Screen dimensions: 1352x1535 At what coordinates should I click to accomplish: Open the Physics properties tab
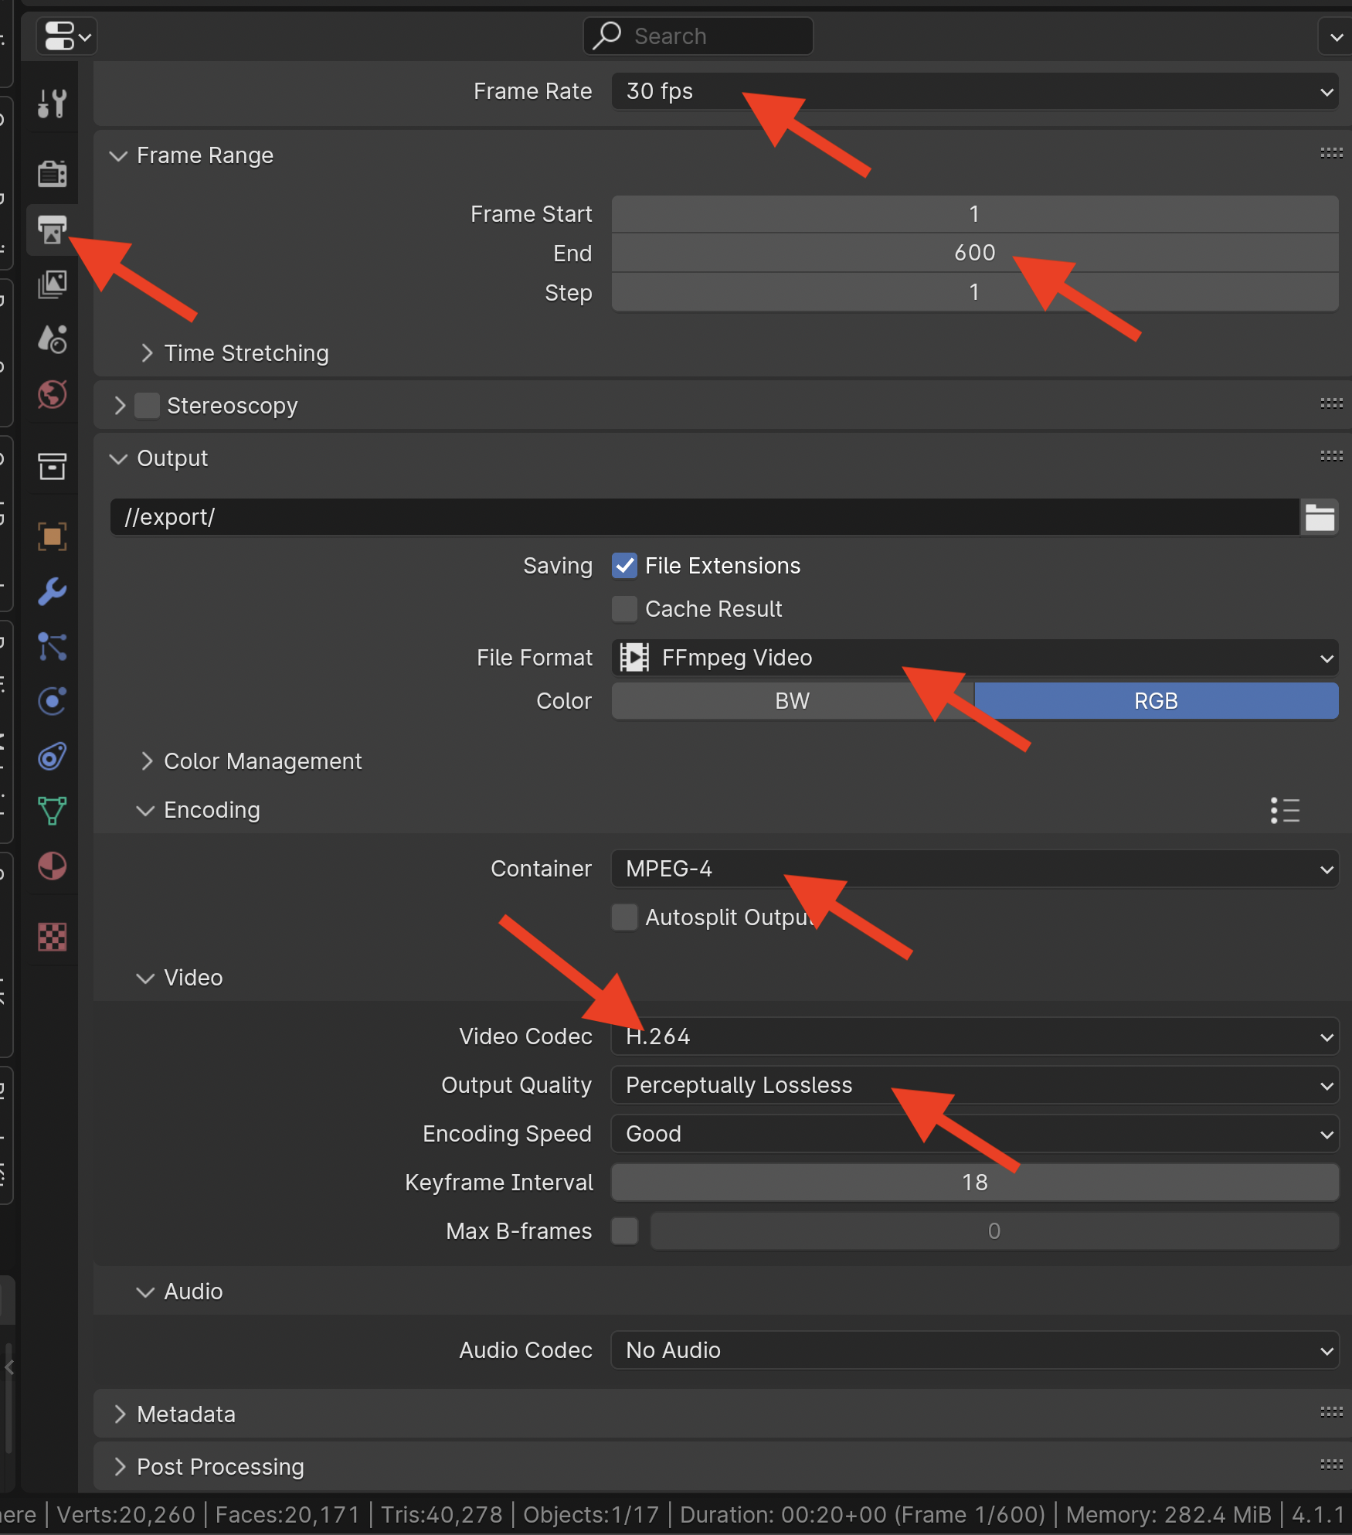(x=52, y=701)
